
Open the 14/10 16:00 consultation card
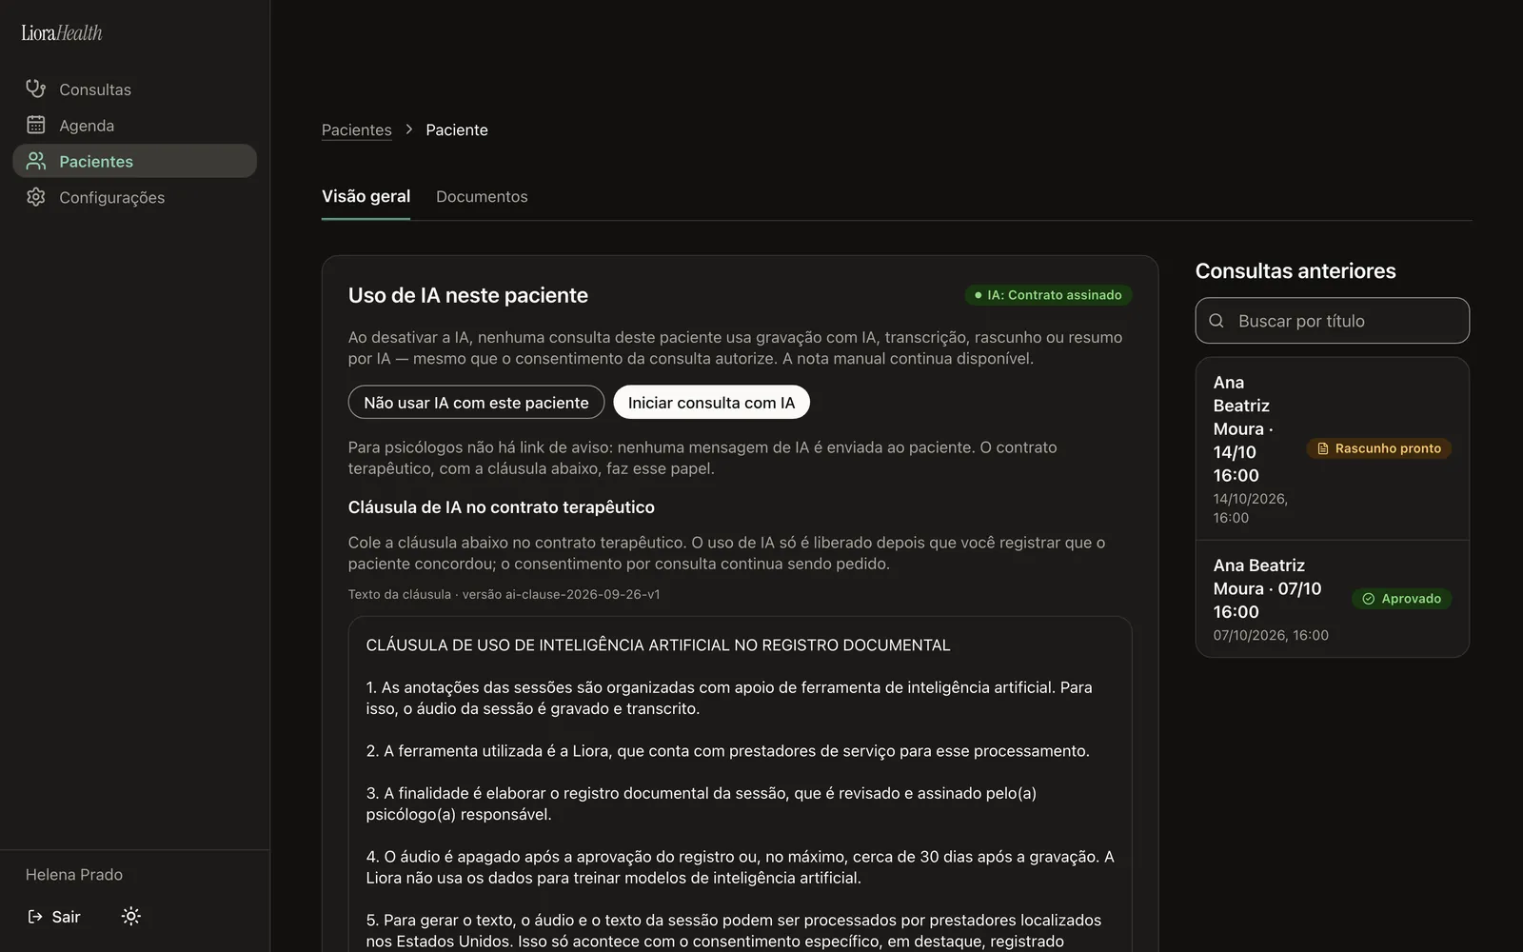tap(1332, 448)
